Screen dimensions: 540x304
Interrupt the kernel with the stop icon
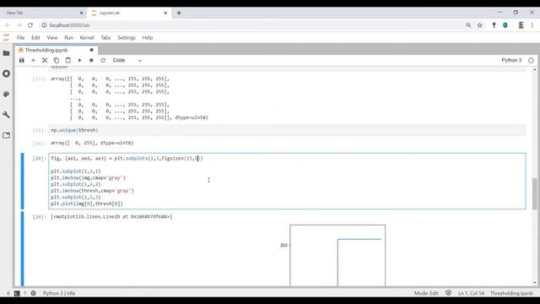click(x=91, y=60)
